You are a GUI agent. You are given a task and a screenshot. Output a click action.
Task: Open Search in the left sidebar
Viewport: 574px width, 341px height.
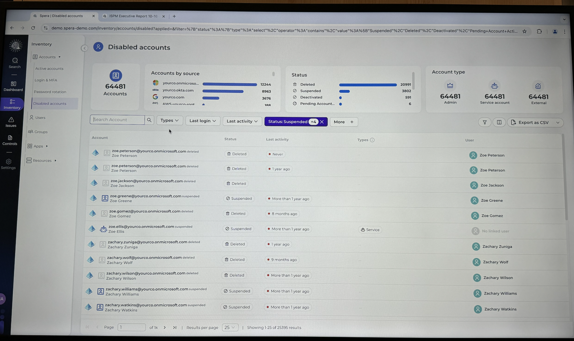(15, 63)
